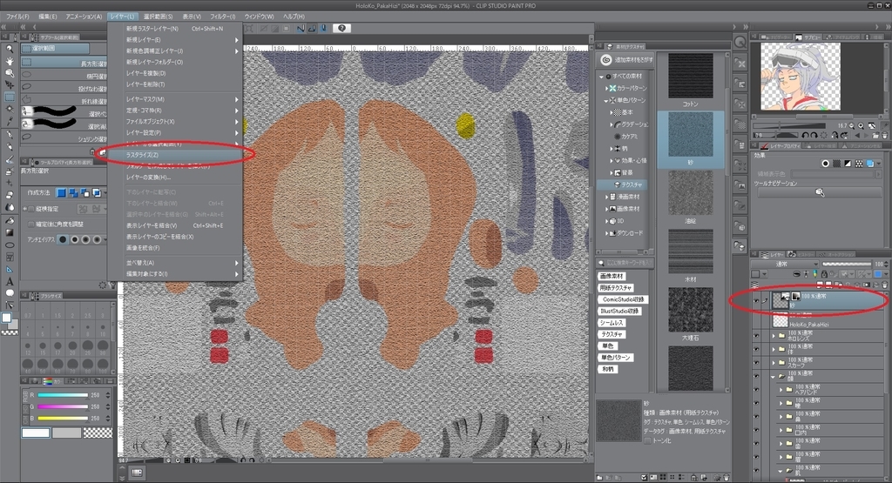This screenshot has width=892, height=483.
Task: Select the コットン texture thumbnail
Action: click(x=690, y=76)
